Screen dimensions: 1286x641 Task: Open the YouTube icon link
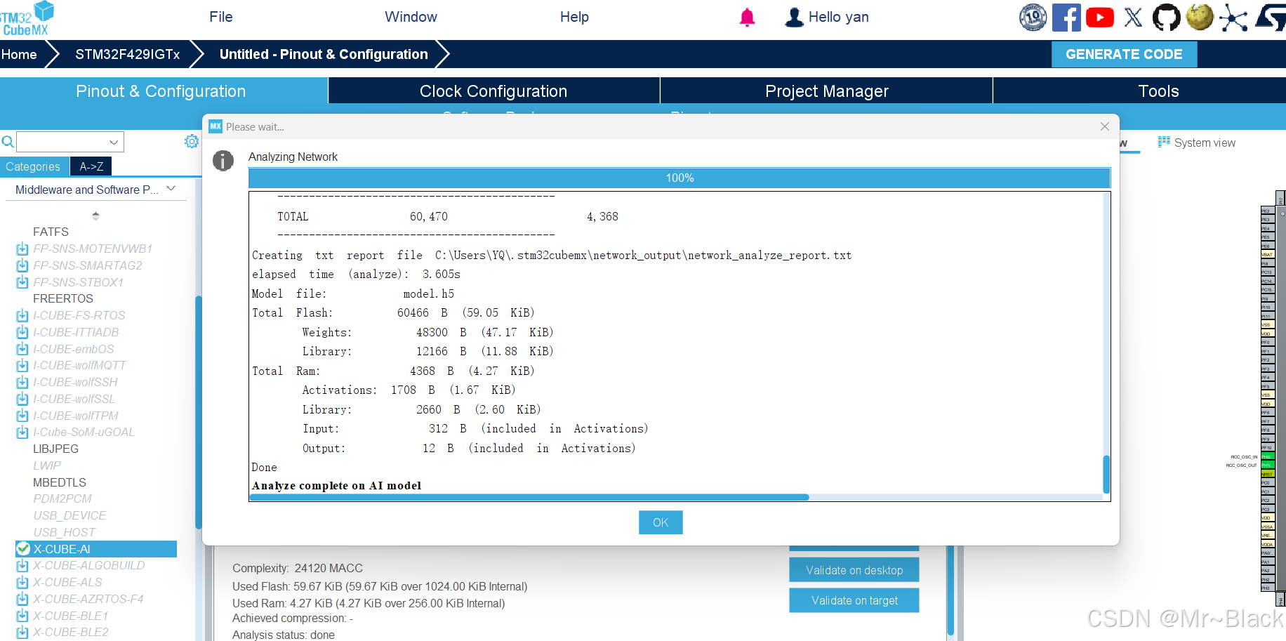(x=1100, y=18)
